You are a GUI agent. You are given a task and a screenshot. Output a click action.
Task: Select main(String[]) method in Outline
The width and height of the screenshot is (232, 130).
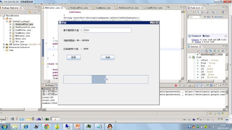212,54
